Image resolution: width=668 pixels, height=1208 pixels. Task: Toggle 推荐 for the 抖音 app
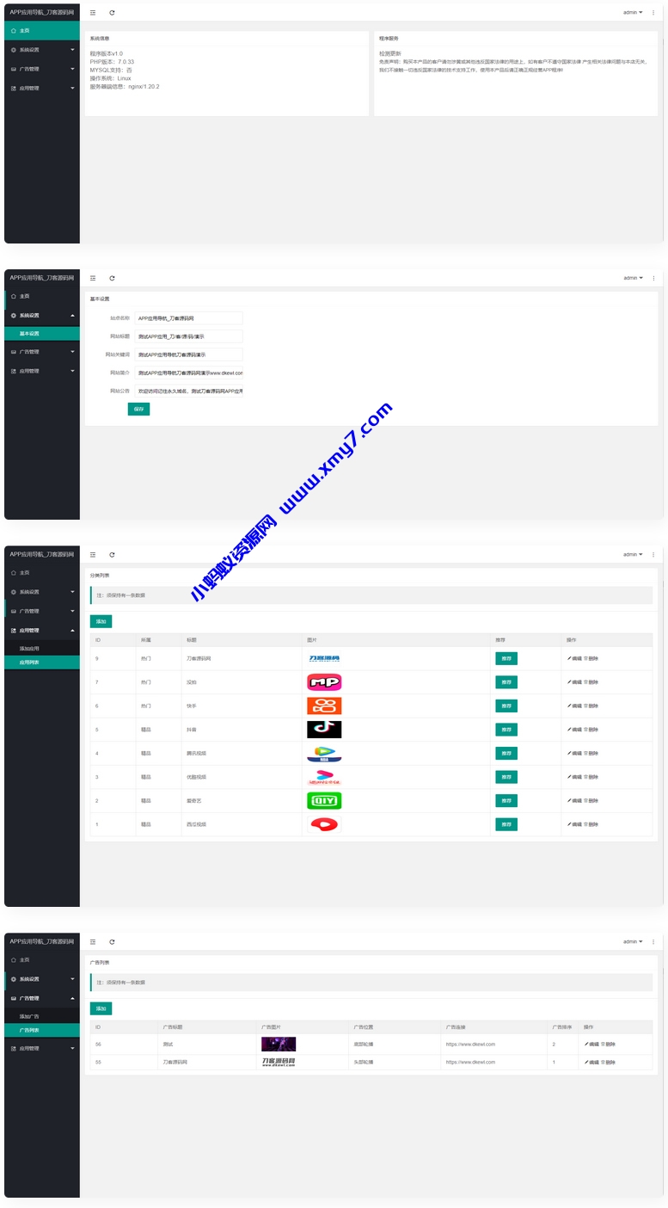coord(506,730)
